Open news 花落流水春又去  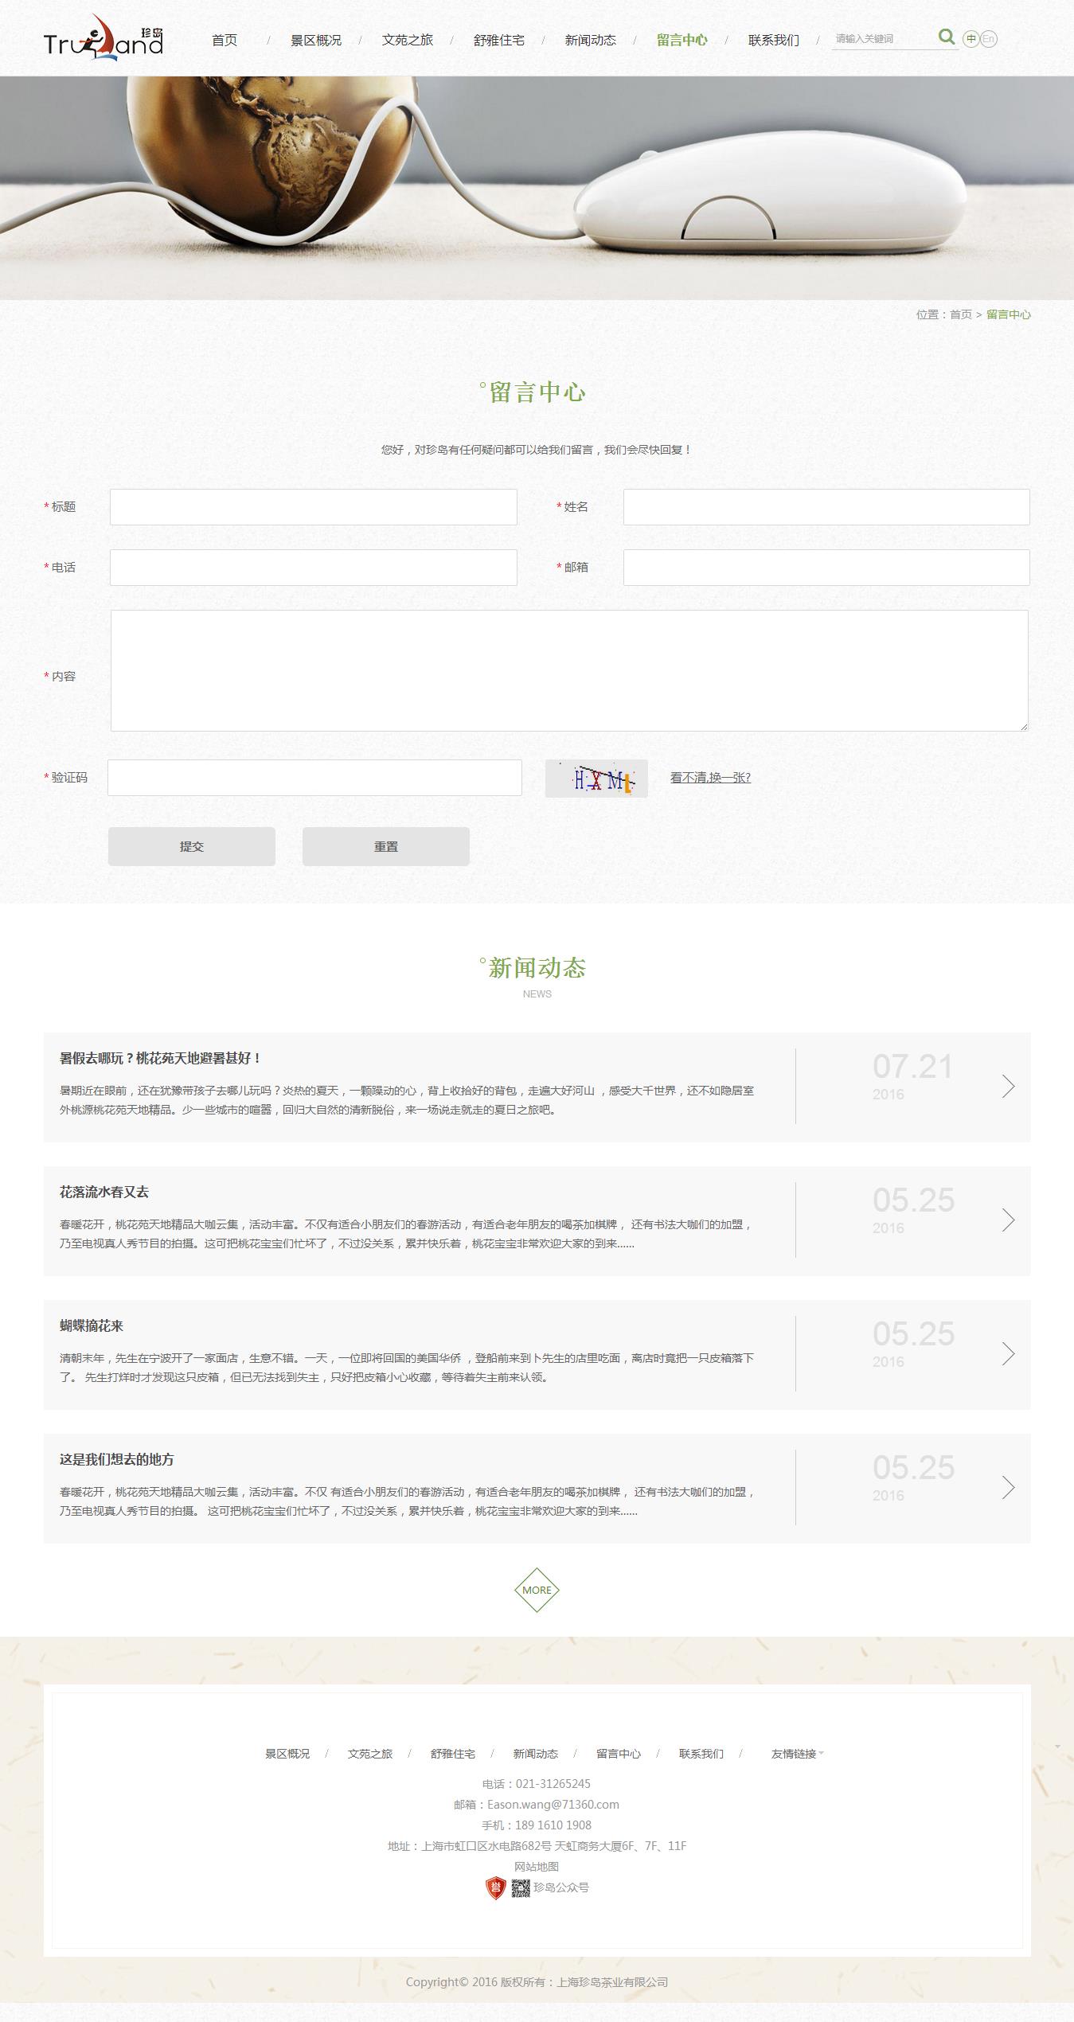104,1192
